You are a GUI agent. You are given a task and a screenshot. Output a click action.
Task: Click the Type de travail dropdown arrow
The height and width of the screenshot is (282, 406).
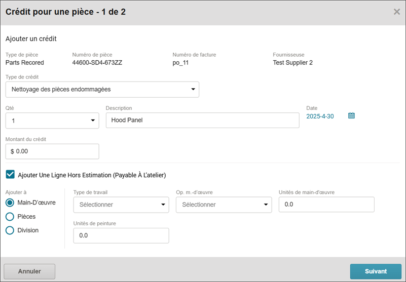[x=163, y=205]
